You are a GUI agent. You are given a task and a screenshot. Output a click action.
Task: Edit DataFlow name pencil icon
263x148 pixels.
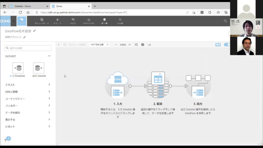click(x=35, y=31)
